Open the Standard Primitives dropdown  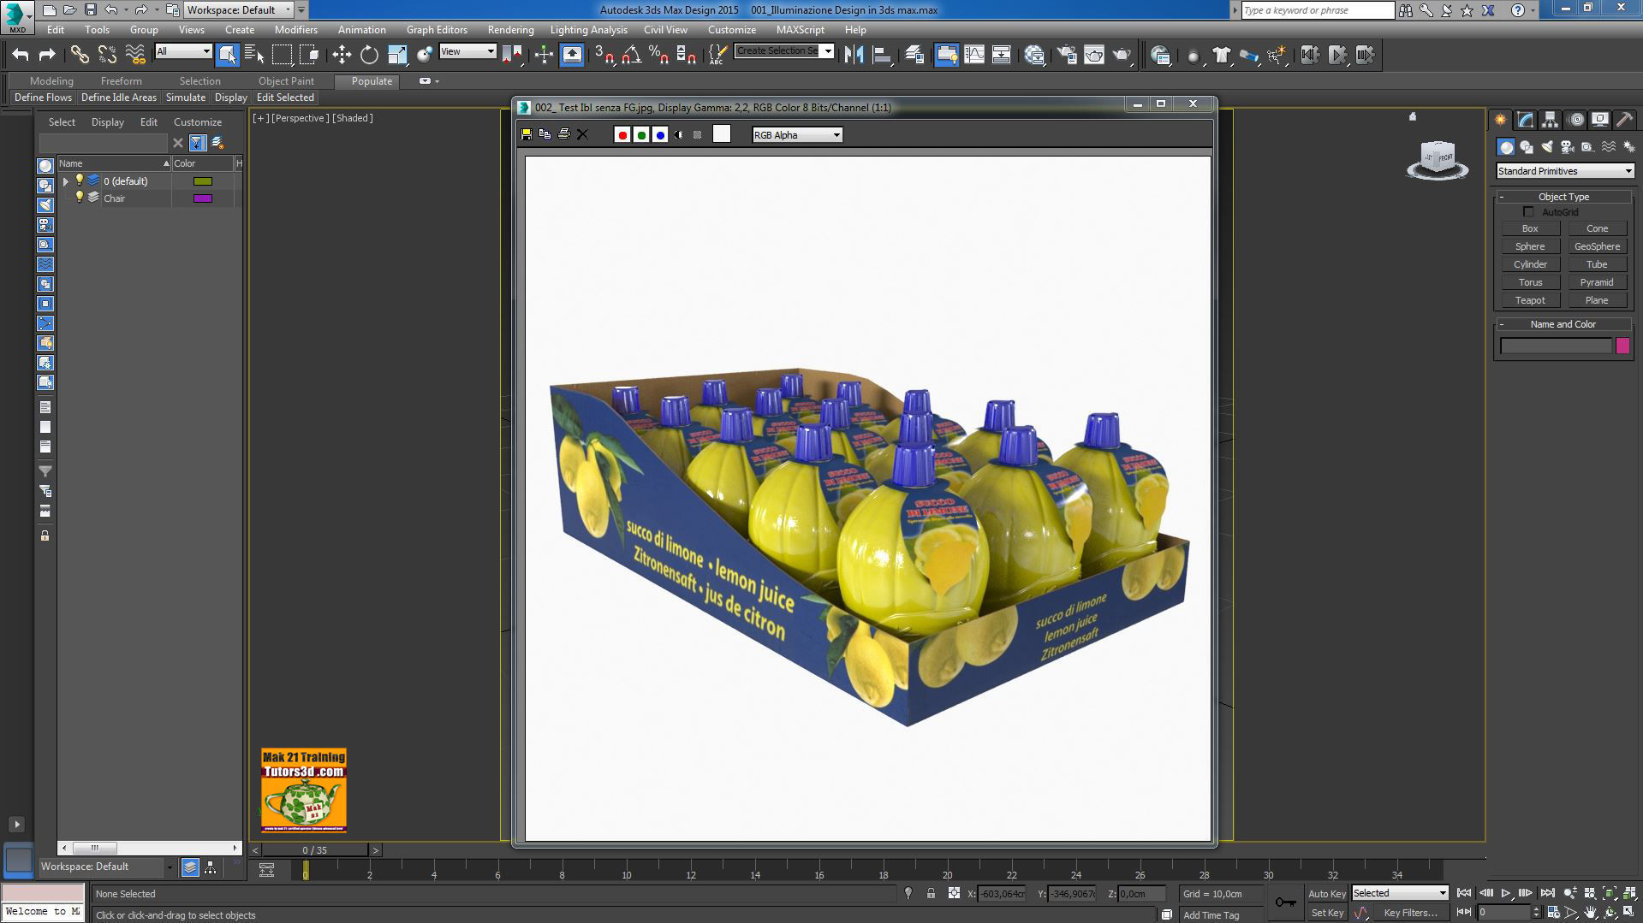coord(1564,171)
